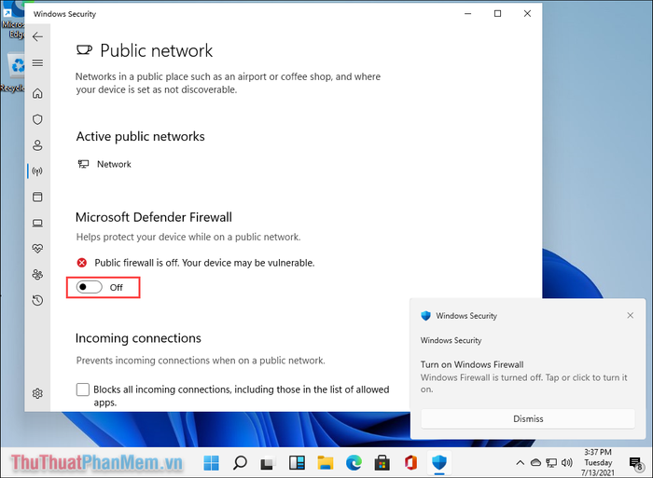Viewport: 653px width, 478px height.
Task: Go back with the back arrow
Action: pos(37,37)
